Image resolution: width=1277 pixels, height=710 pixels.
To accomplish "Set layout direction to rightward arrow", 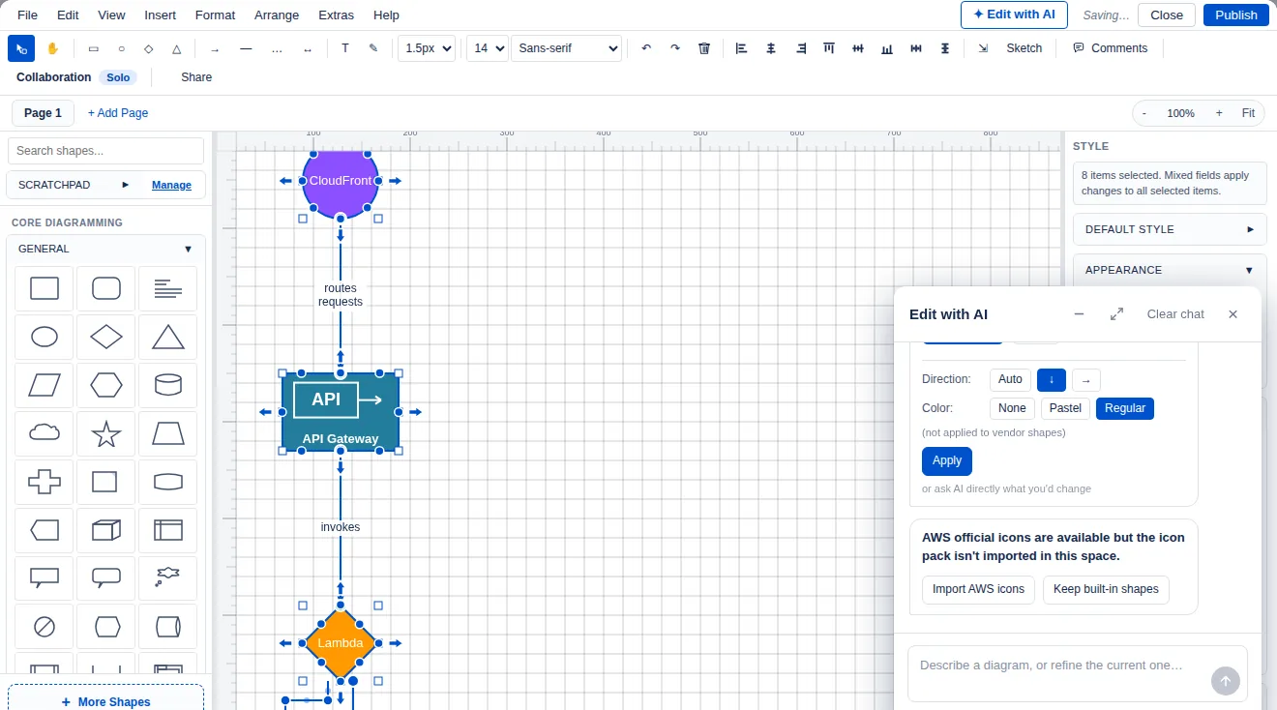I will click(1086, 380).
